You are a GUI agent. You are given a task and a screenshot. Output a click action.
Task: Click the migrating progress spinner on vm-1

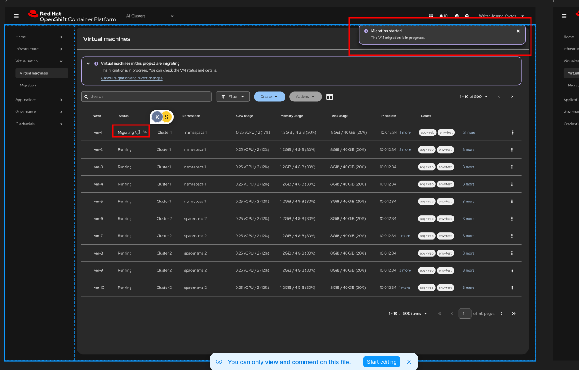point(138,132)
